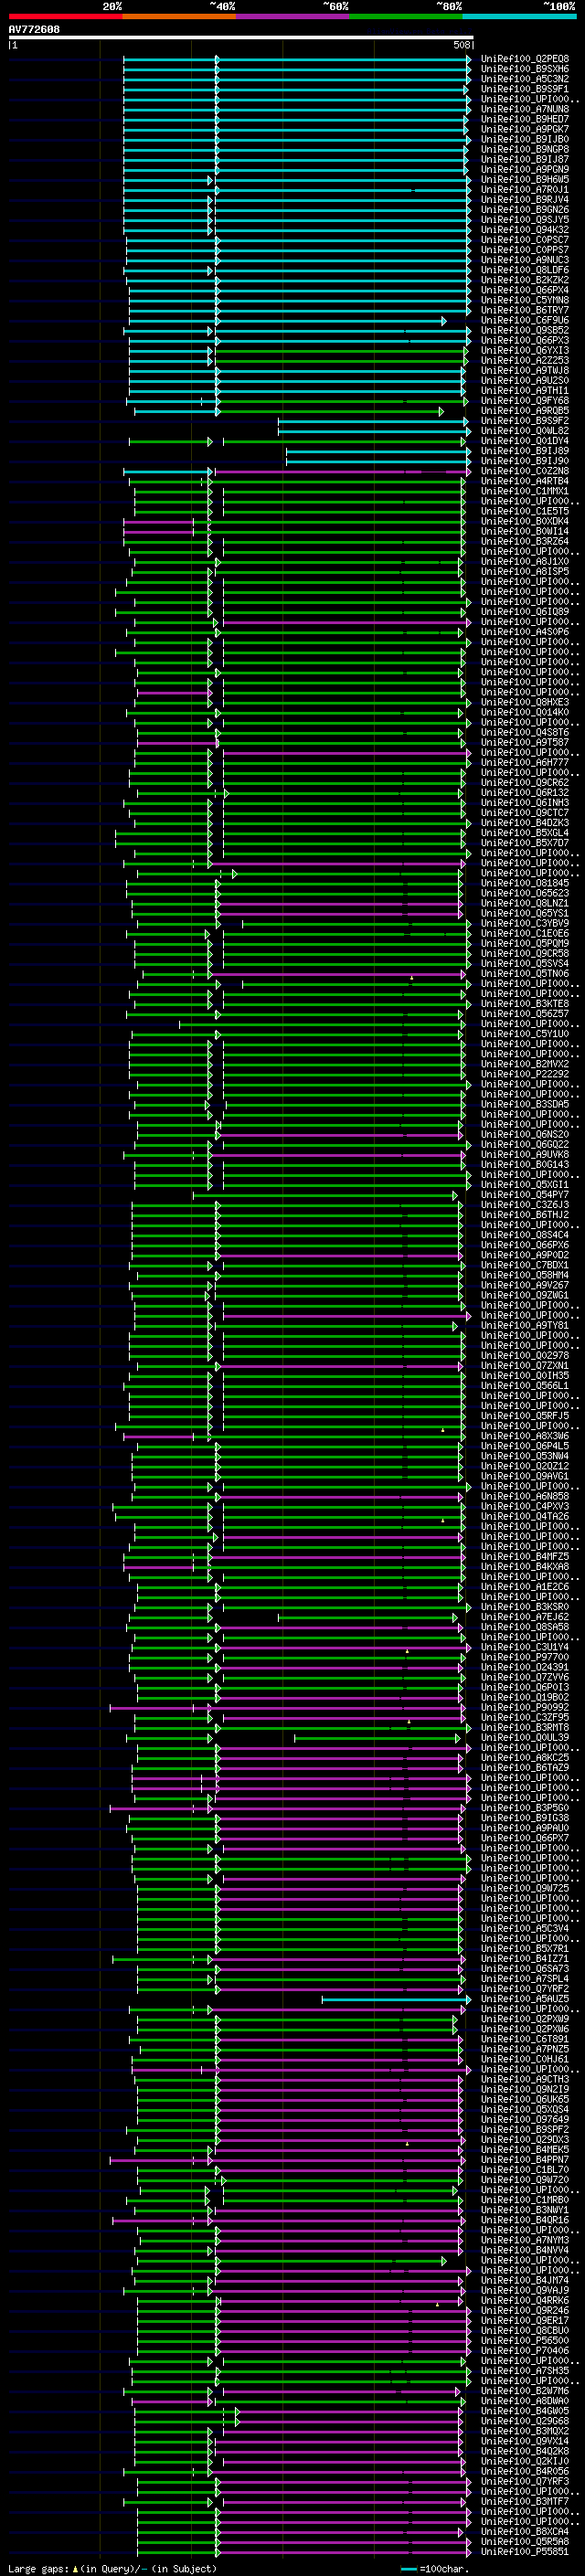Click the query end position 508
This screenshot has height=2576, width=585.
tap(462, 45)
